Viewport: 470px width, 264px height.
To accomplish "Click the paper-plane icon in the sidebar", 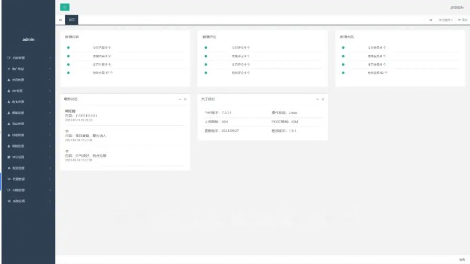I will 9,69.
